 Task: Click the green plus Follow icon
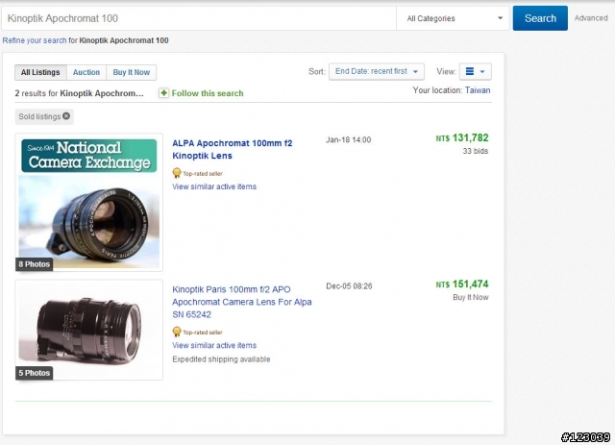163,93
